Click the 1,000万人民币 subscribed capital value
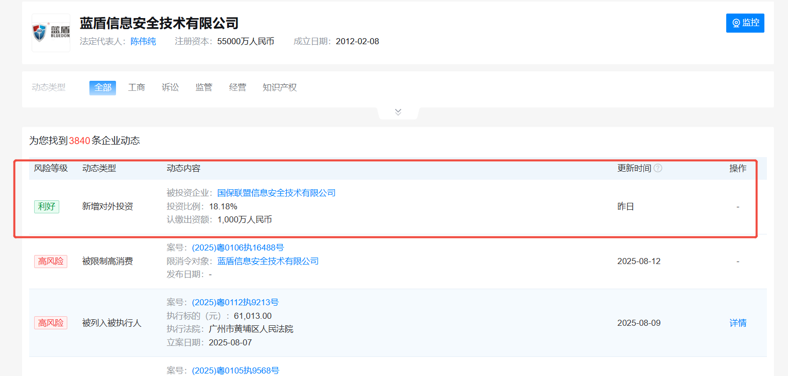This screenshot has height=376, width=788. (x=245, y=219)
